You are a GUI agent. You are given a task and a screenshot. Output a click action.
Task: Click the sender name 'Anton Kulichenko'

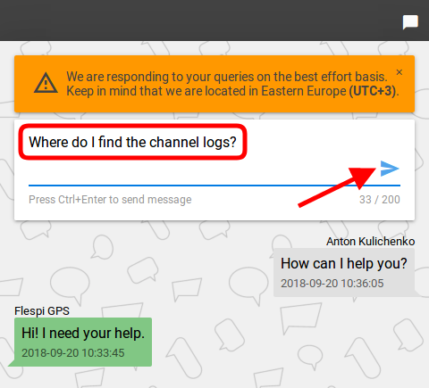(370, 242)
